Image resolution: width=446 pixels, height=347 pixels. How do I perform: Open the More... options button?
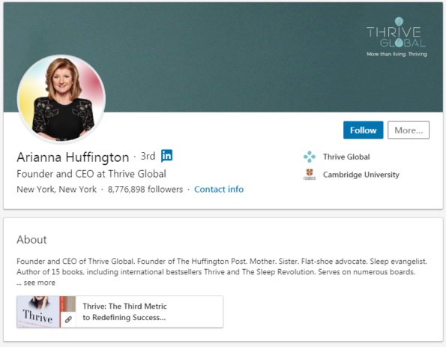click(x=409, y=130)
